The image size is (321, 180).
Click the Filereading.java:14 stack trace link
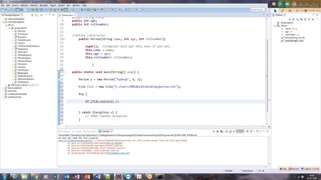pos(118,153)
